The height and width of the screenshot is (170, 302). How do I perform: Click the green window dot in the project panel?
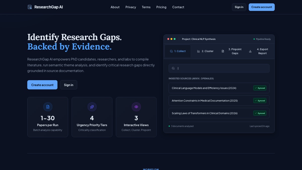pos(175,39)
